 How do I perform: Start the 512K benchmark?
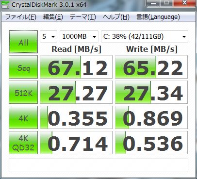point(23,92)
